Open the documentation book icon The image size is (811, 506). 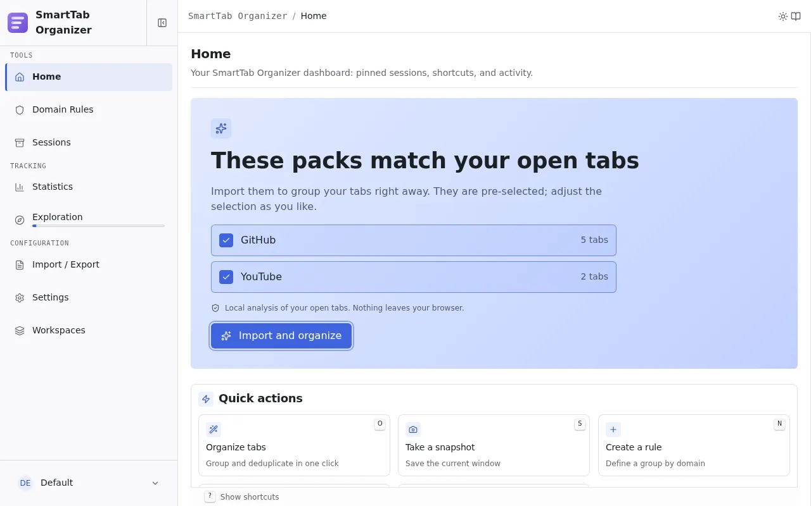pyautogui.click(x=796, y=16)
